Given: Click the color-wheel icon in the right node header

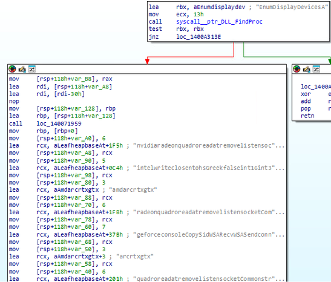Looking at the screenshot, I should point(297,69).
